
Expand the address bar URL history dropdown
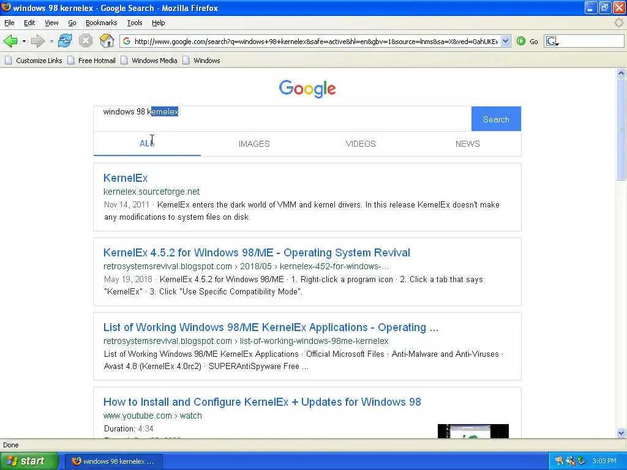[x=505, y=41]
